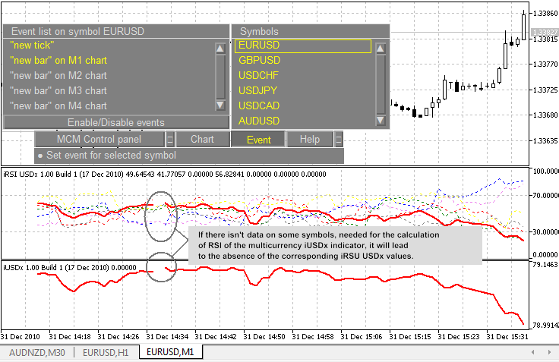
Task: Click the Symbols list scroll-up arrow
Action: pyautogui.click(x=381, y=49)
